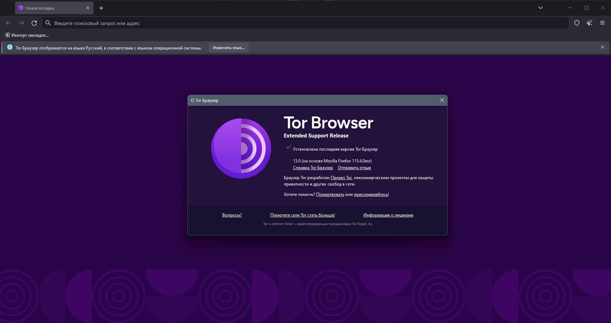The image size is (611, 323).
Task: Go forward using the forward arrow
Action: tap(21, 23)
